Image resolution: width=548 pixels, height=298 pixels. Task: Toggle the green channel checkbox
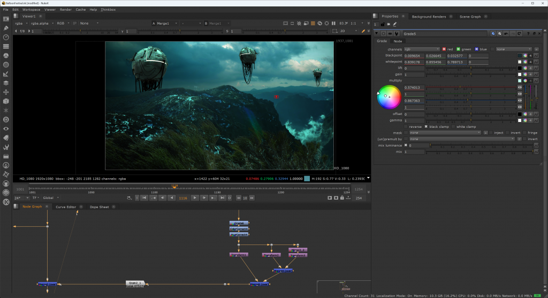[458, 49]
